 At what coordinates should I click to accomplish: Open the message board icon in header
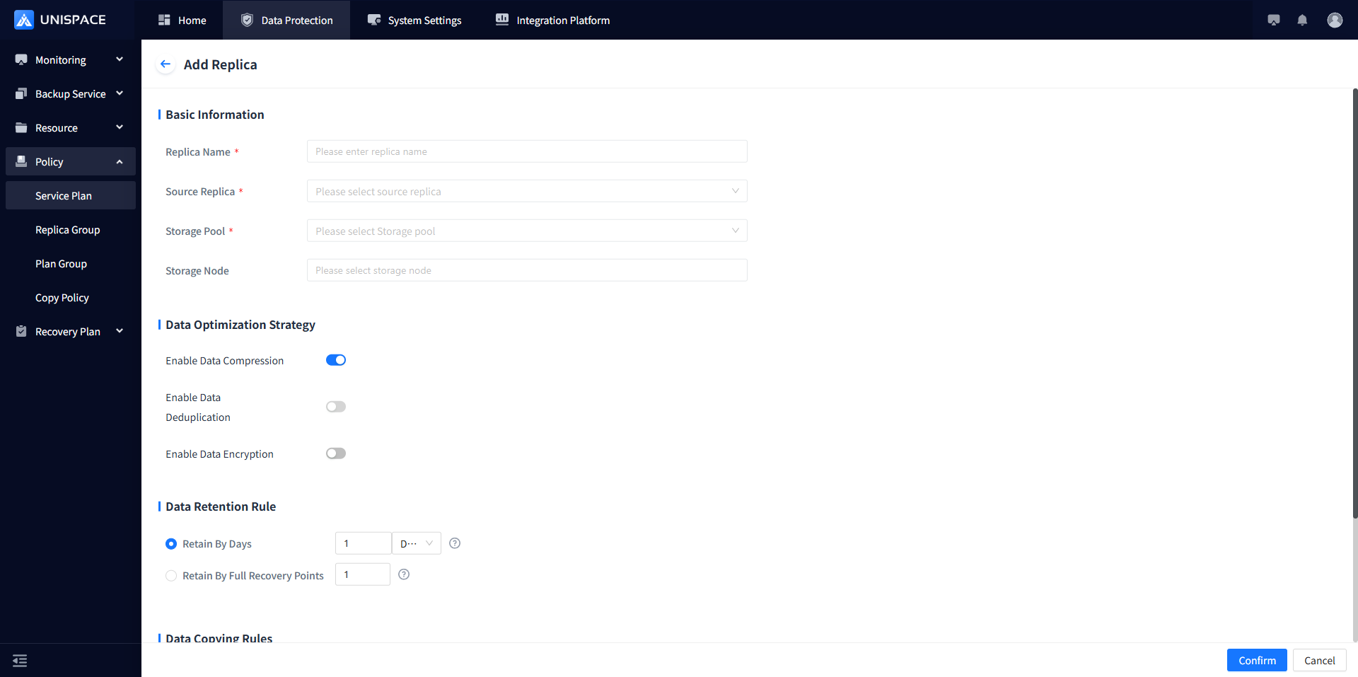1274,20
